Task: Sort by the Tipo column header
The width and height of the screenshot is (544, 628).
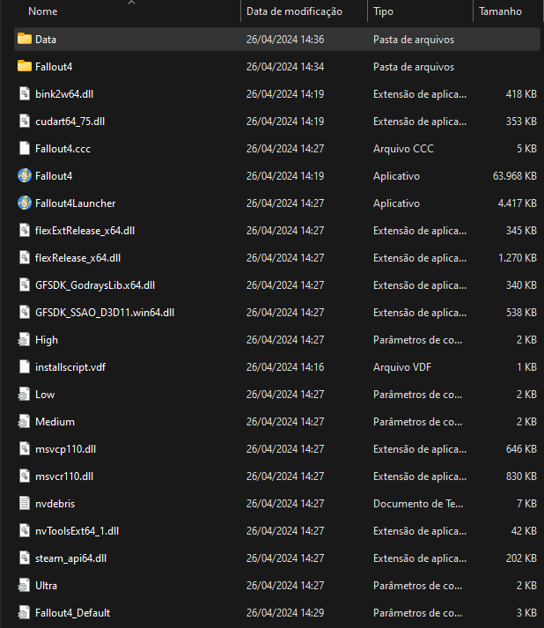Action: tap(383, 11)
